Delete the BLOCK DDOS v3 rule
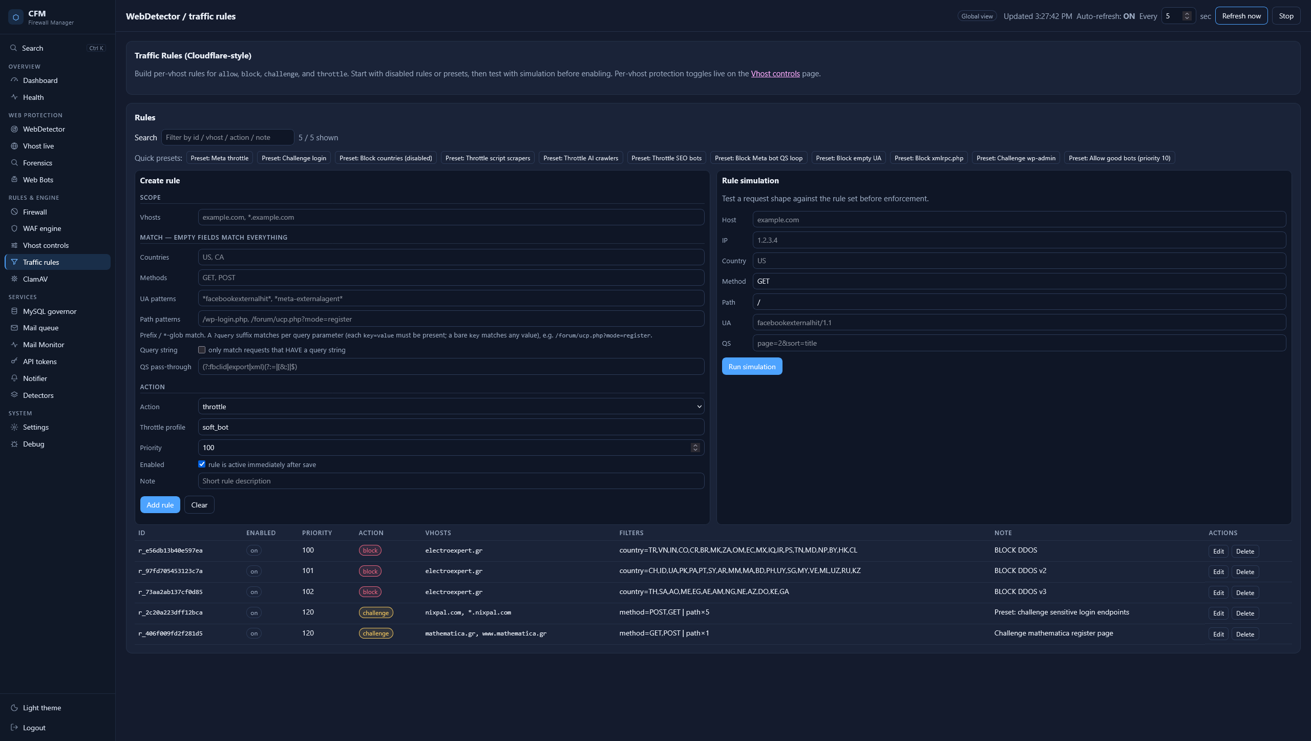1311x741 pixels. 1245,593
